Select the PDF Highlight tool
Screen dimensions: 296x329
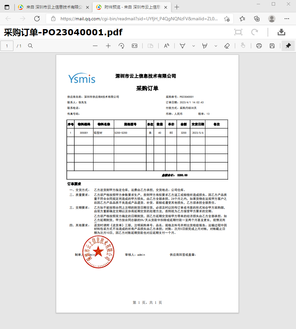204,46
